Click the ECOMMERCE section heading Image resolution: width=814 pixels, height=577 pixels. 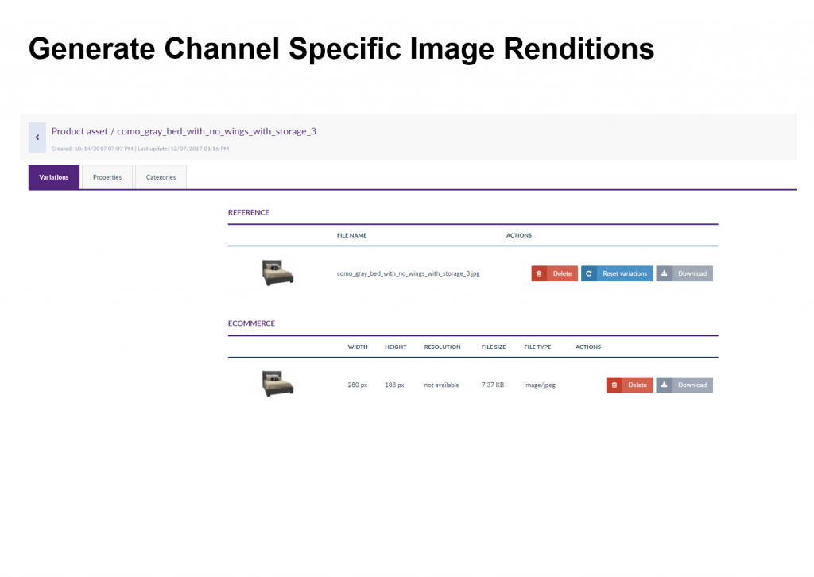point(251,323)
